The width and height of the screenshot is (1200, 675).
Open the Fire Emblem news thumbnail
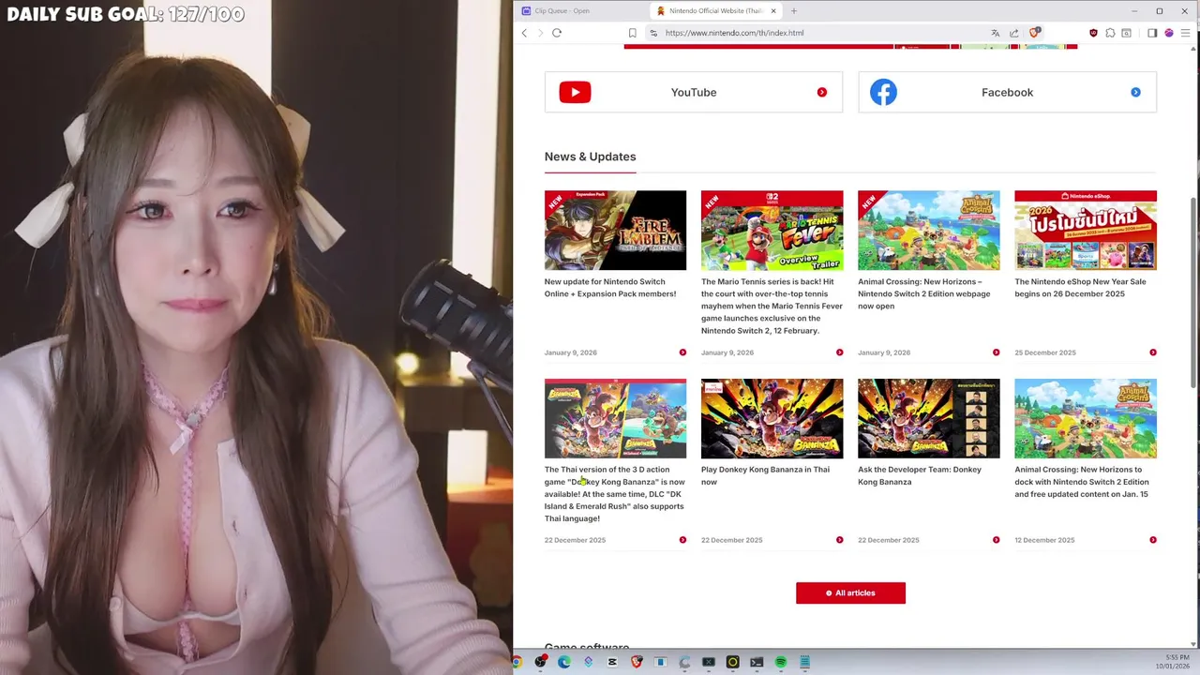point(615,231)
